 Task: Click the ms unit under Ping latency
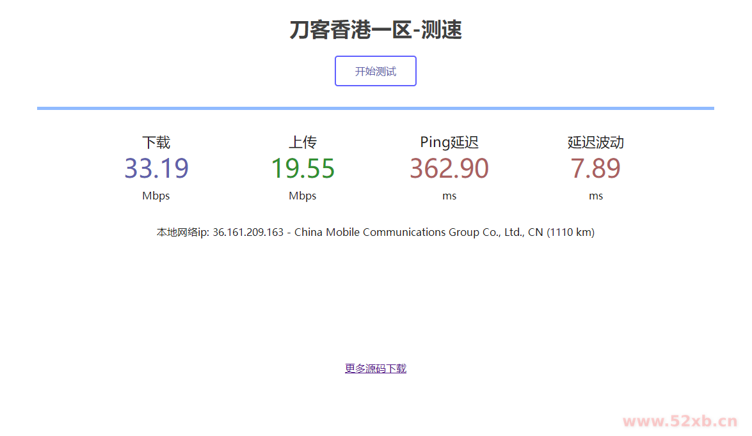coord(449,196)
